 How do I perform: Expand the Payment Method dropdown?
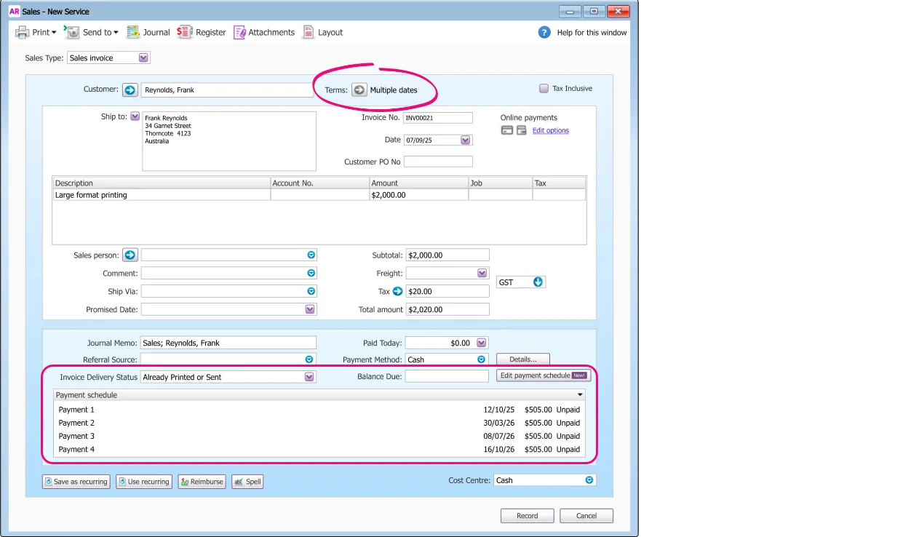pyautogui.click(x=482, y=359)
